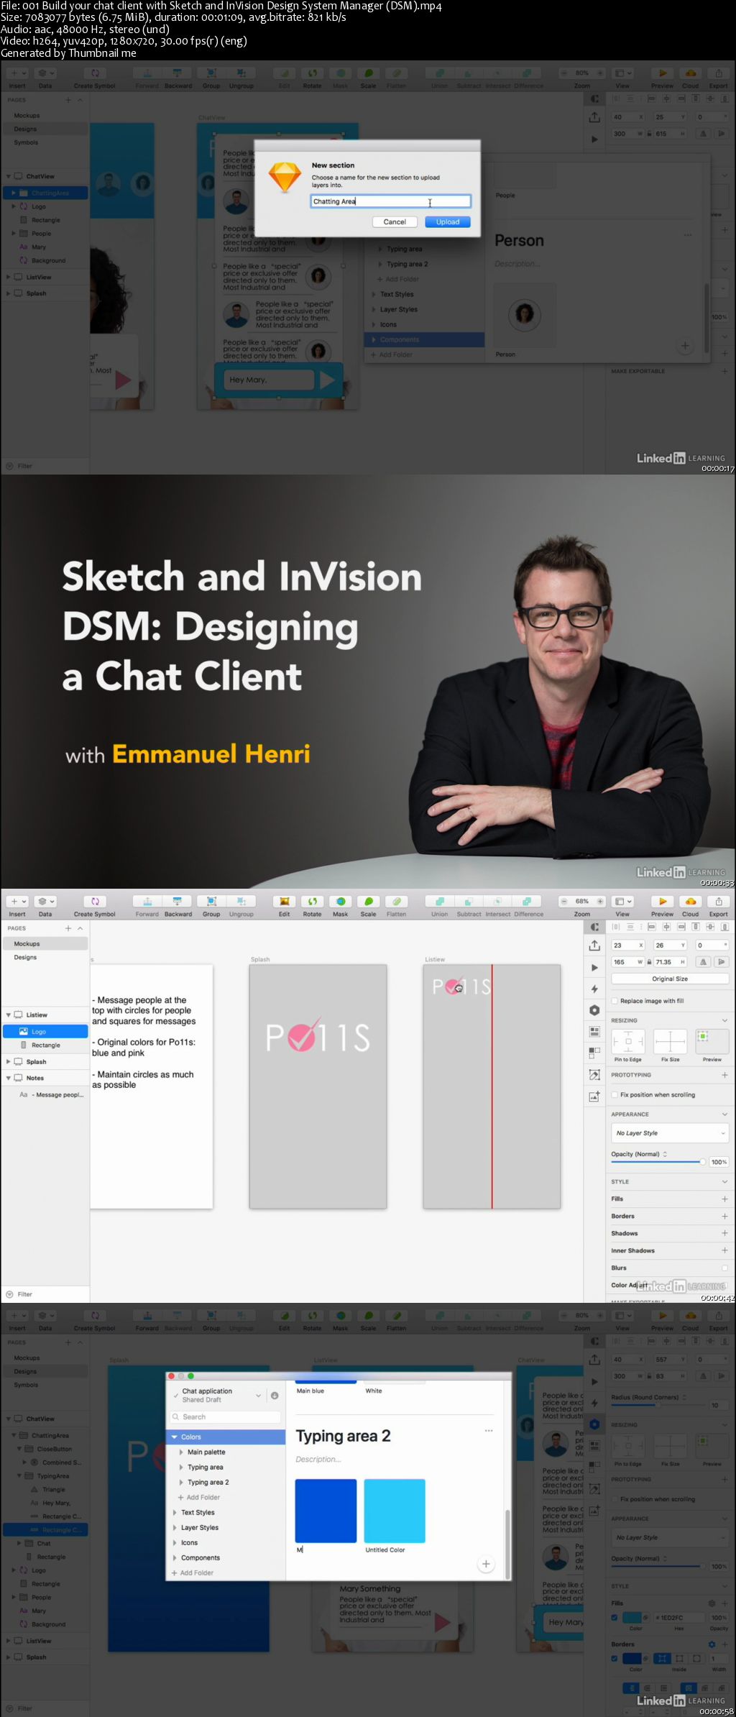
Task: Click Forward icon in the undimmed Sketch toolbar
Action: [x=147, y=901]
